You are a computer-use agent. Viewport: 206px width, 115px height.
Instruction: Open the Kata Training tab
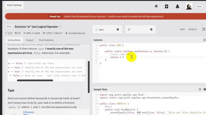pyautogui.click(x=14, y=5)
